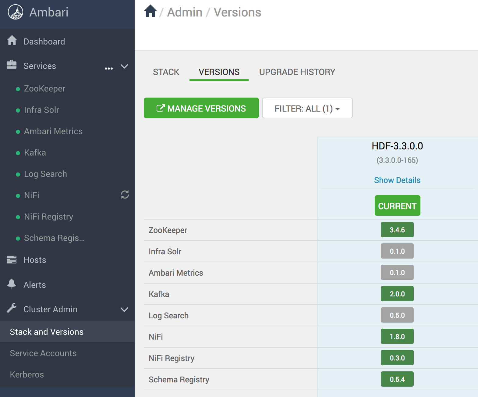Click the home icon in the breadcrumb
Screen dimensions: 478x397
point(150,12)
